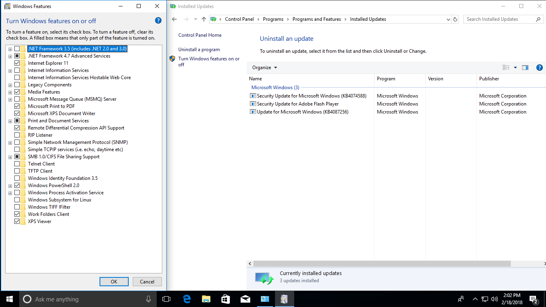Uncheck Internet Explorer 11 feature

pos(17,63)
